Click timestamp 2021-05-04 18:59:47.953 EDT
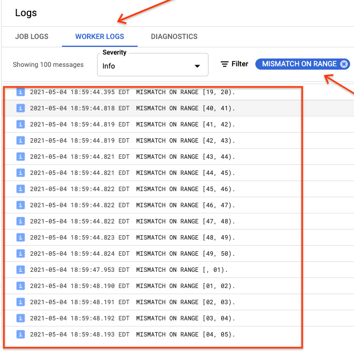The width and height of the screenshot is (354, 351). [80, 270]
